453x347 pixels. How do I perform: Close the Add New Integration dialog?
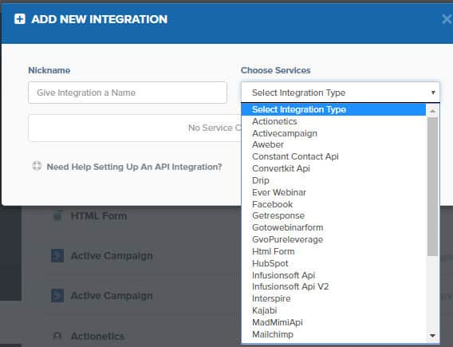[x=447, y=19]
